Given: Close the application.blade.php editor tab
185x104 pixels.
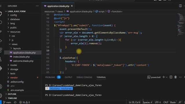Looking at the screenshot, I should pos(72,6).
